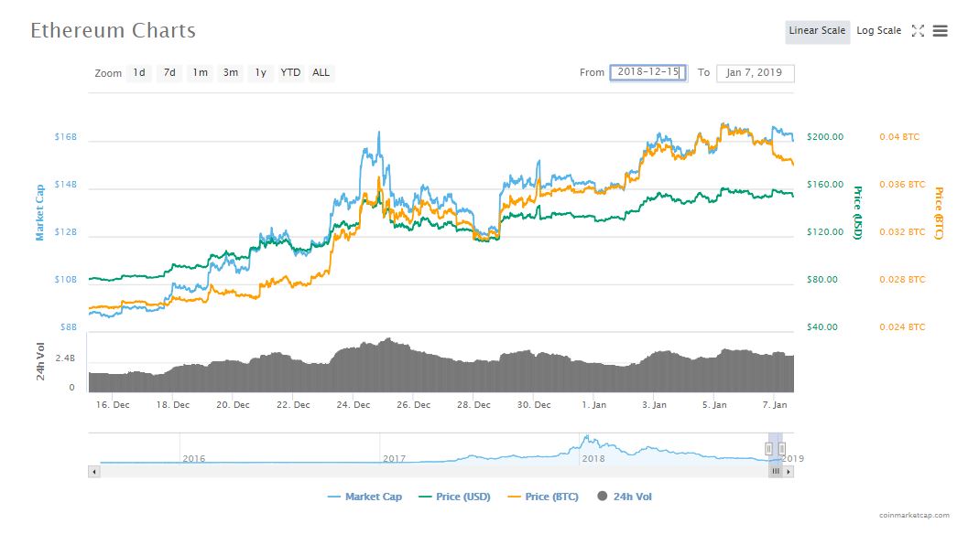Click the 0.036 BTC axis label
The image size is (979, 545).
point(902,185)
